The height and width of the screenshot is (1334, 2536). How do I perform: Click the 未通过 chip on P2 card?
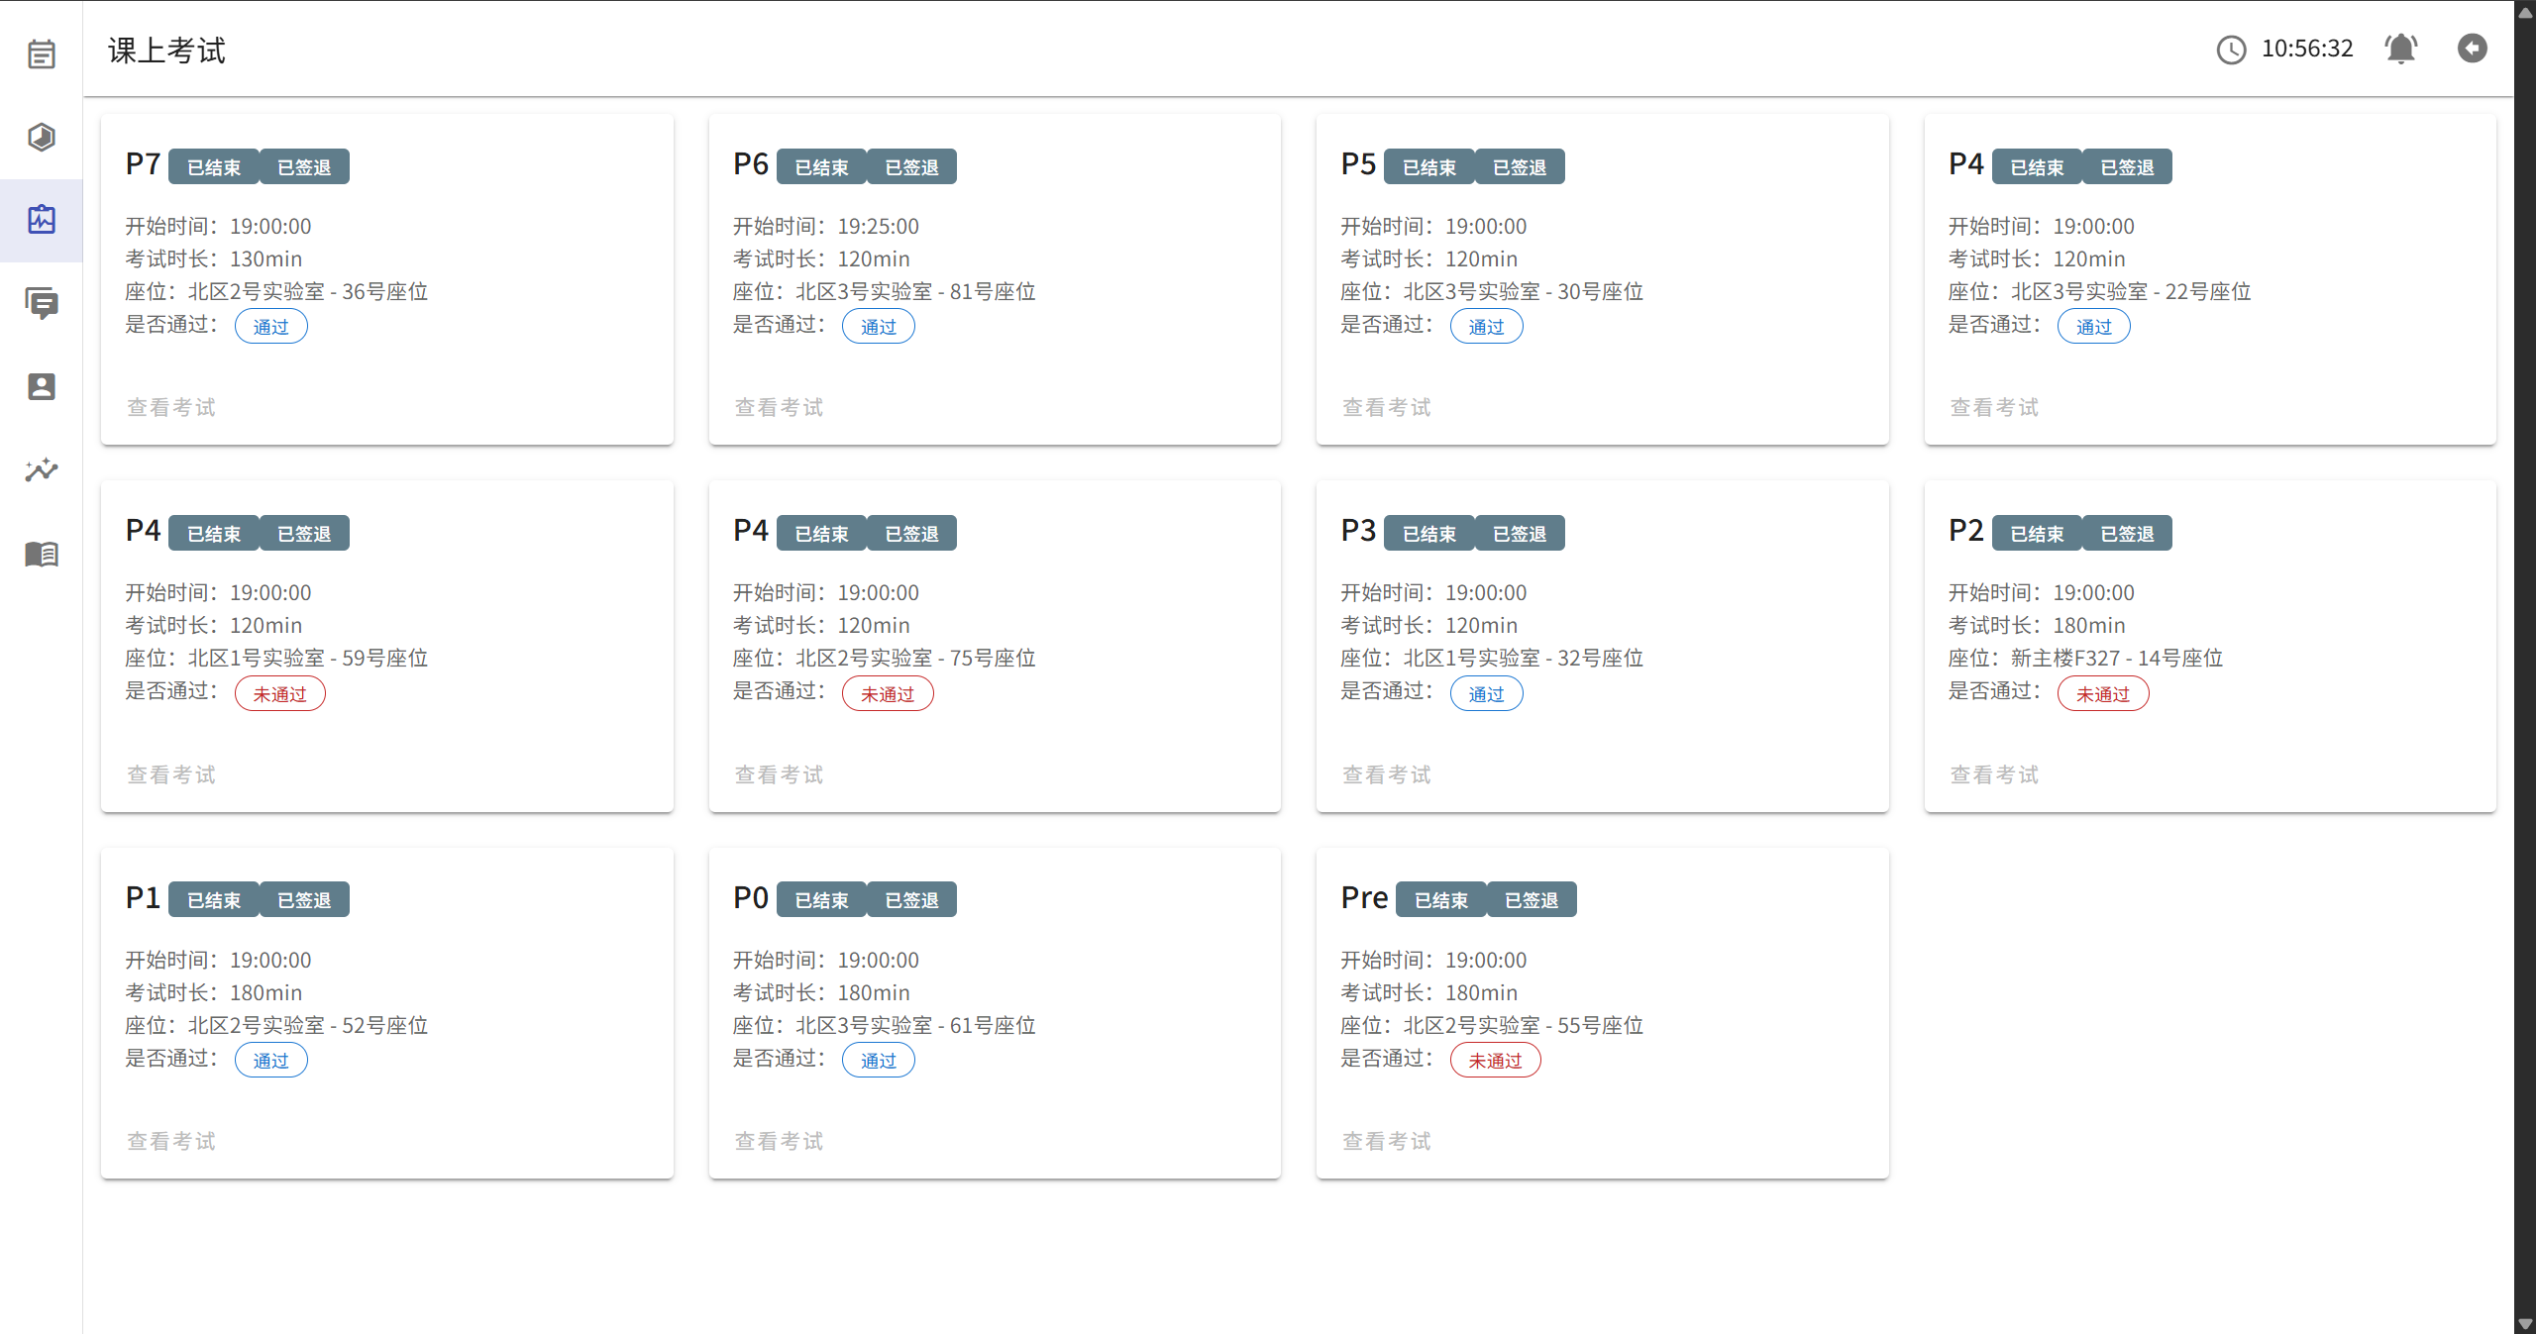[x=2102, y=694]
